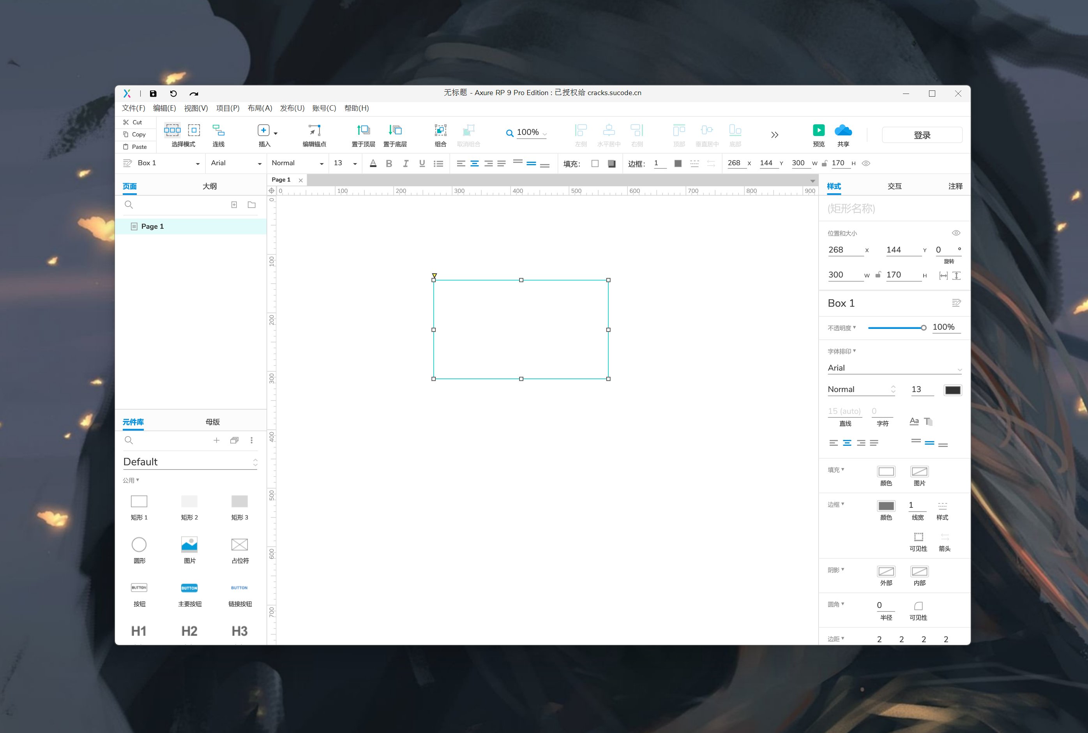1088x733 pixels.
Task: Activate the contained selection mode icon
Action: tap(194, 130)
